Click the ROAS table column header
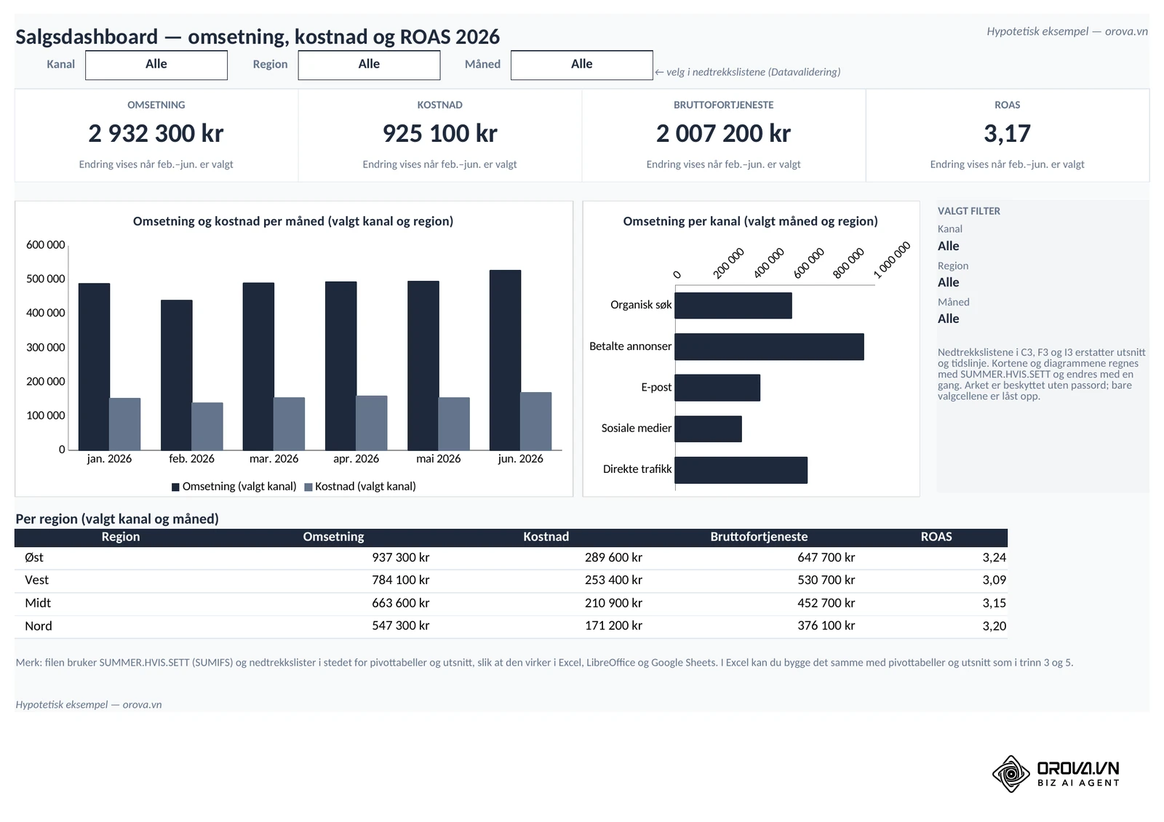This screenshot has height=822, width=1164. coord(936,537)
